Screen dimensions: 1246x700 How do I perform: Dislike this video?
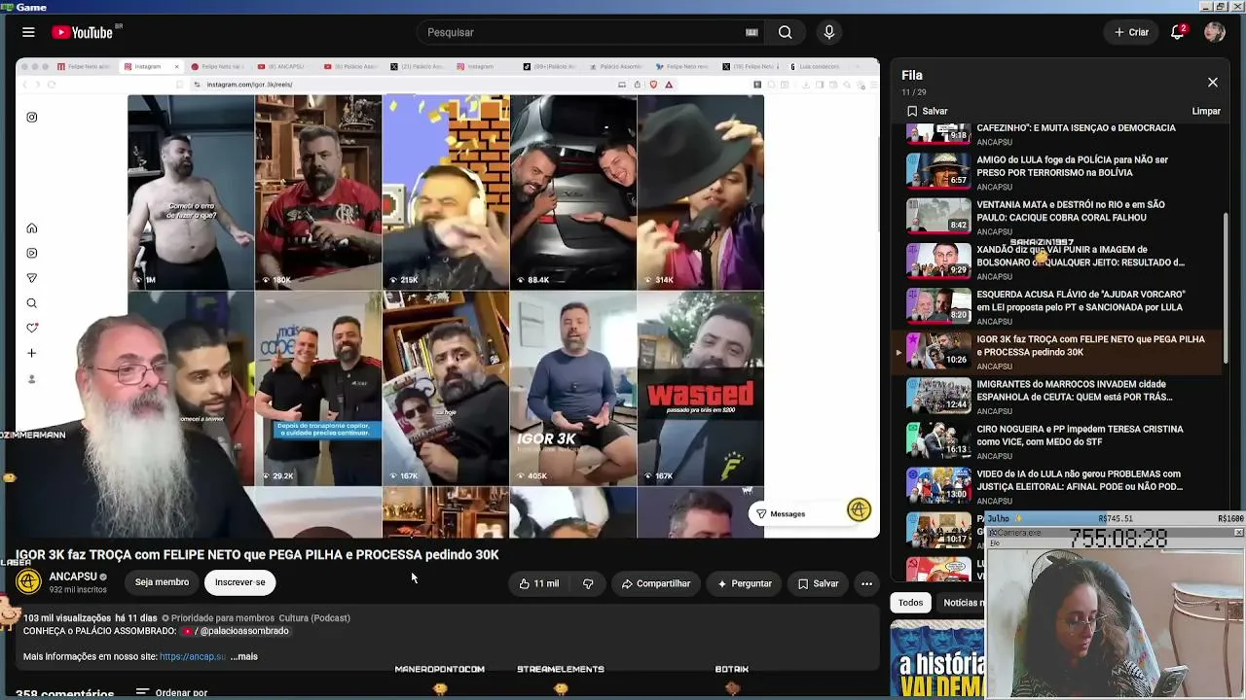[588, 583]
